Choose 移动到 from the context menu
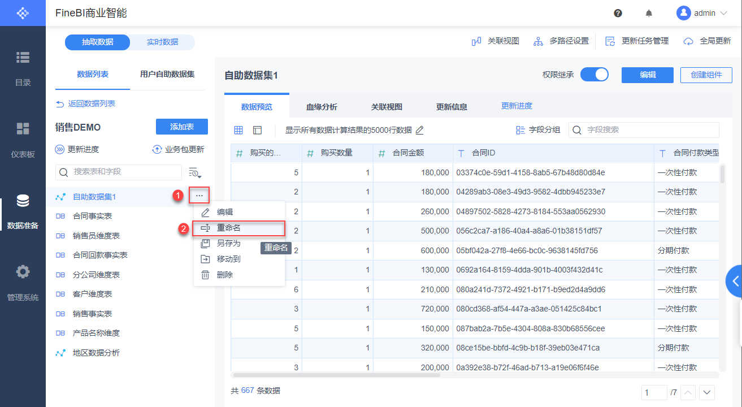Viewport: 742px width, 407px height. pos(239,259)
